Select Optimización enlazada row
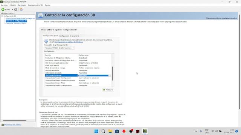Image resolution: width=241 pixels, height=135 pixels. click(x=78, y=73)
